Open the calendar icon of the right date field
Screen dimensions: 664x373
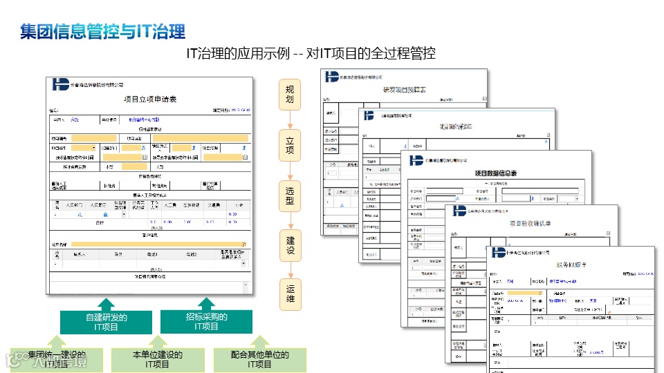[245, 157]
